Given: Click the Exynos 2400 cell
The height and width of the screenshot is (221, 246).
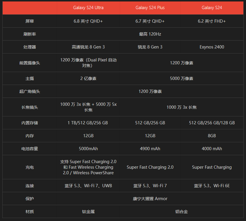Looking at the screenshot, I should coord(212,47).
